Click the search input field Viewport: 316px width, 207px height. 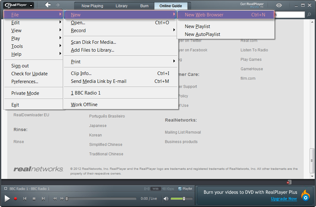click(x=289, y=14)
